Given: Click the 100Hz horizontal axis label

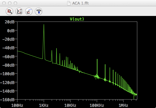Looking at the screenshot, I should pyautogui.click(x=17, y=105).
